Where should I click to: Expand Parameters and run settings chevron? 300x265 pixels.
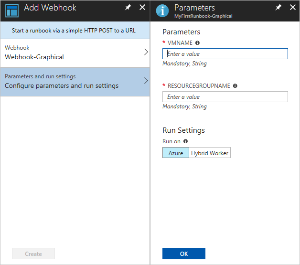(146, 81)
